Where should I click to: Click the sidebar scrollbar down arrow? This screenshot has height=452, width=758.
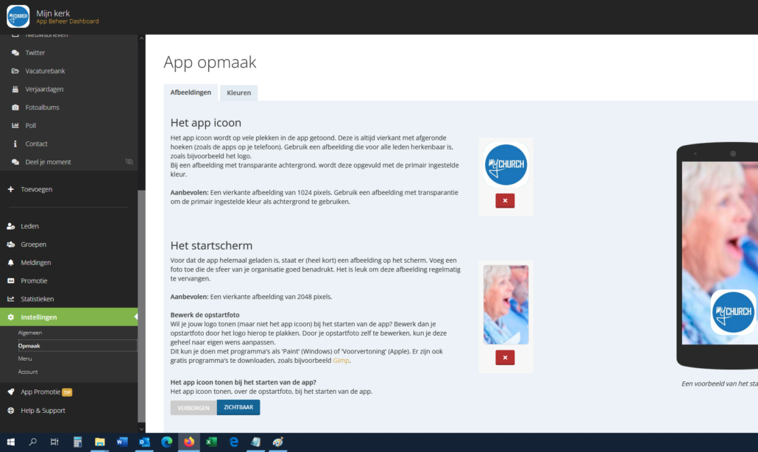coord(141,428)
